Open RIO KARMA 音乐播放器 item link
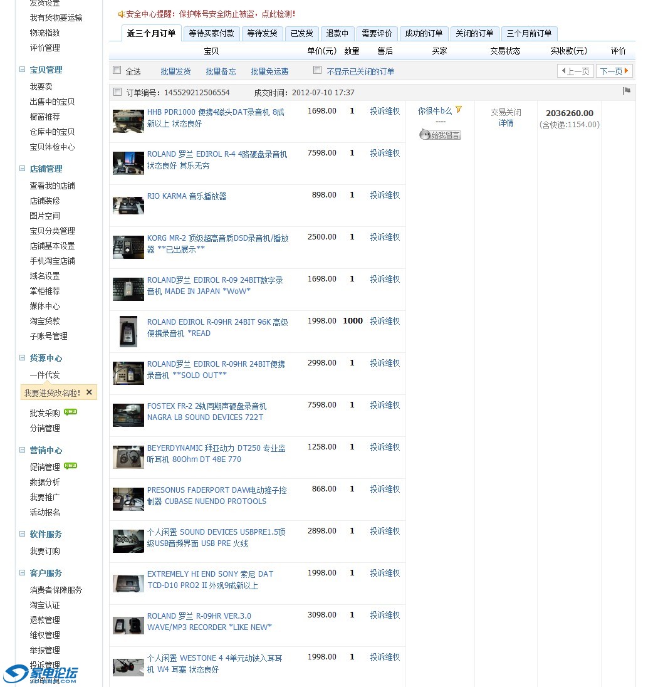The width and height of the screenshot is (663, 687). pyautogui.click(x=187, y=196)
